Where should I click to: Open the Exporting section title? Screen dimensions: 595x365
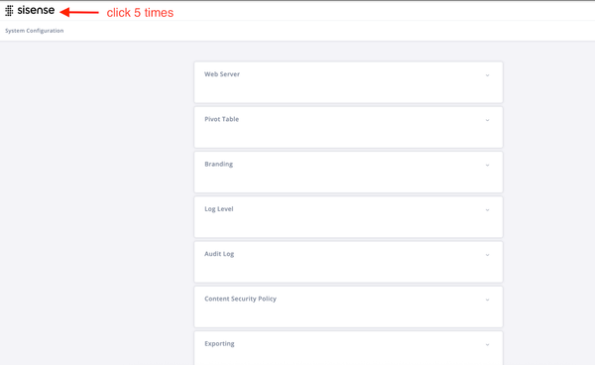219,344
